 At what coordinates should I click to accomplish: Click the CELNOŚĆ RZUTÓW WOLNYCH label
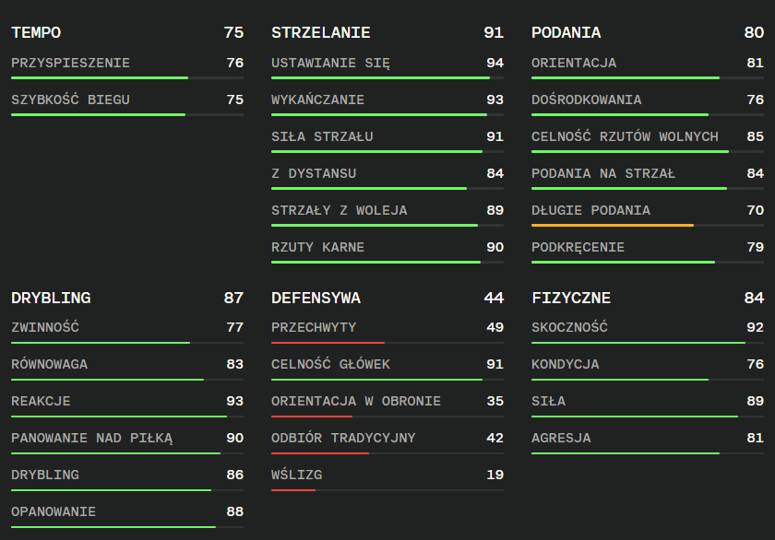point(625,137)
